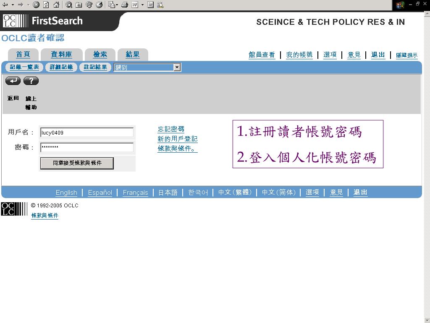430x323 pixels.
Task: Click the question mark help button
Action: [31, 81]
